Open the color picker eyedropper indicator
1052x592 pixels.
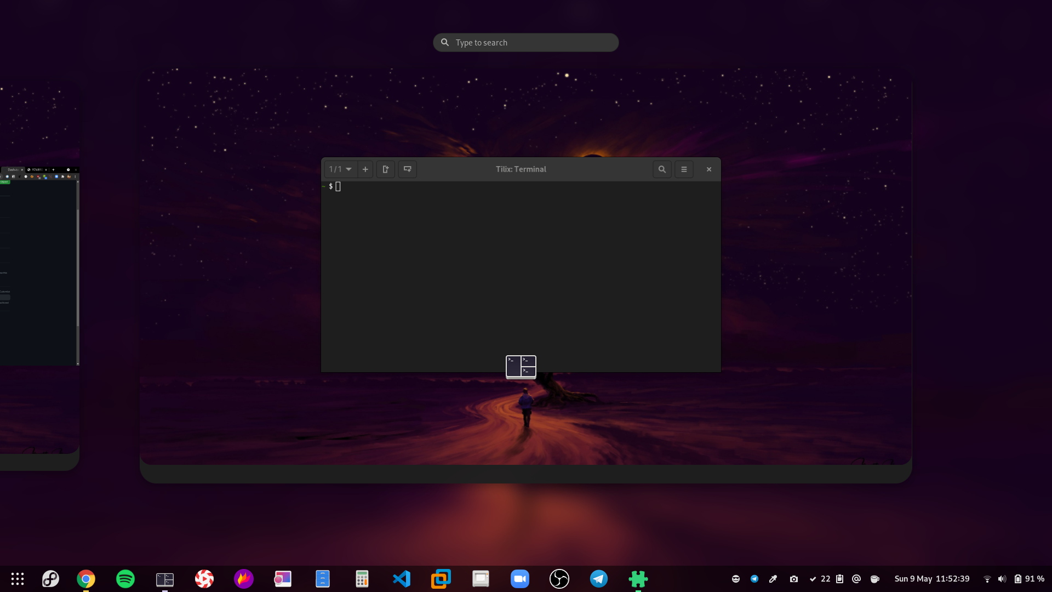(x=773, y=579)
